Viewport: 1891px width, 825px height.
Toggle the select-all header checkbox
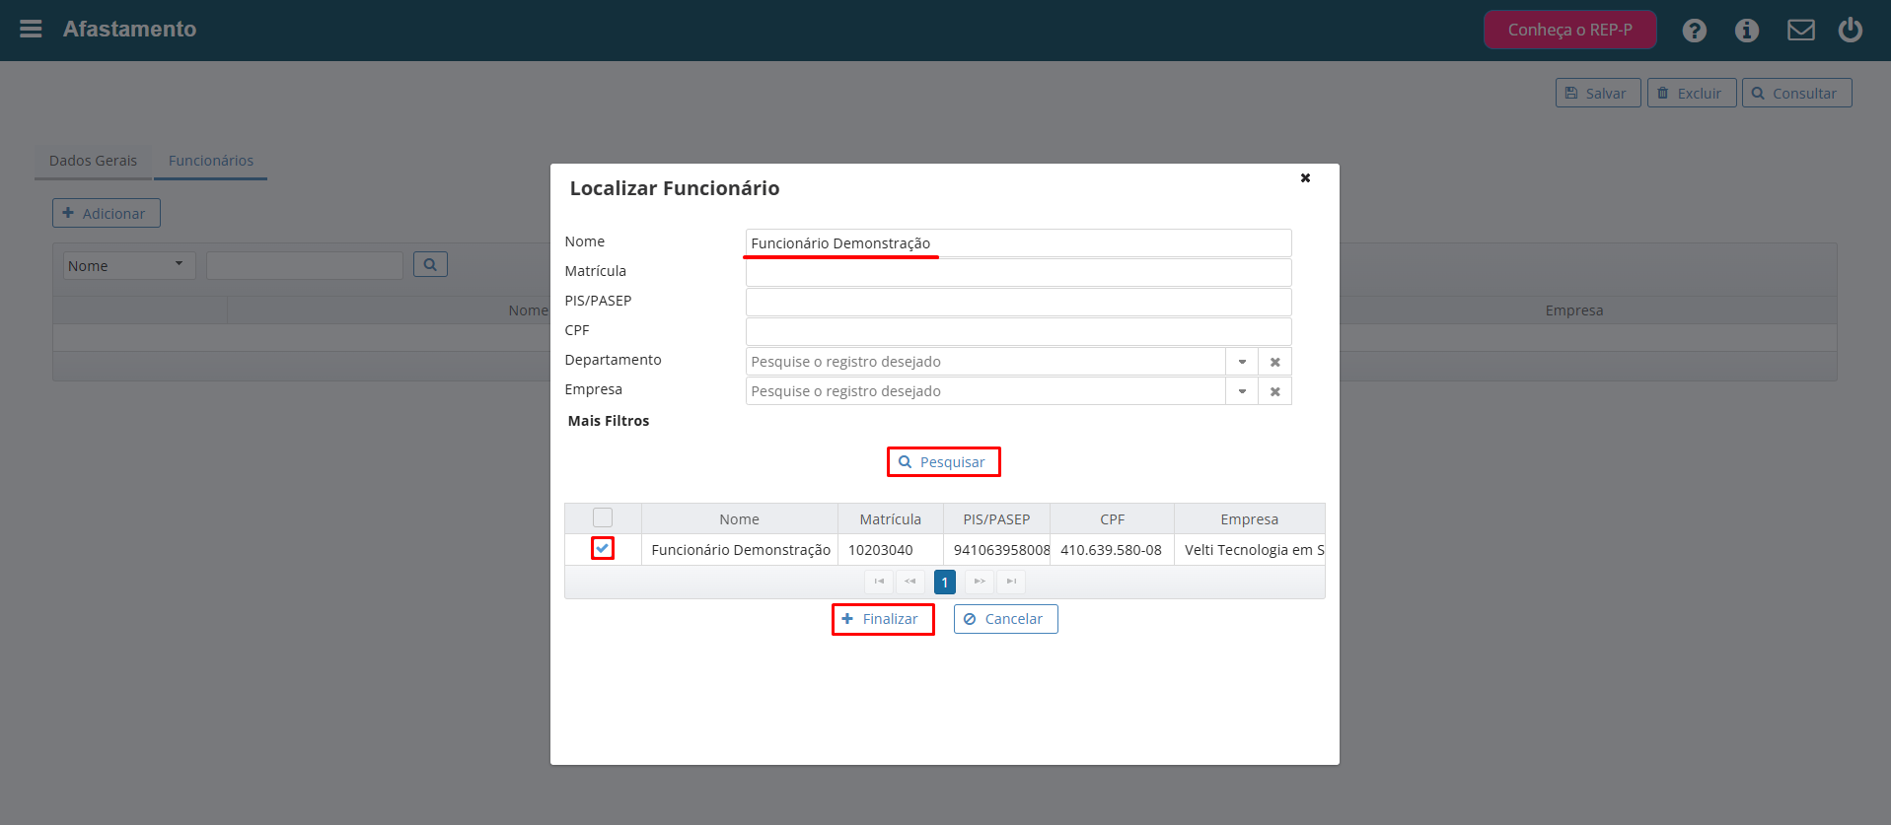click(603, 517)
